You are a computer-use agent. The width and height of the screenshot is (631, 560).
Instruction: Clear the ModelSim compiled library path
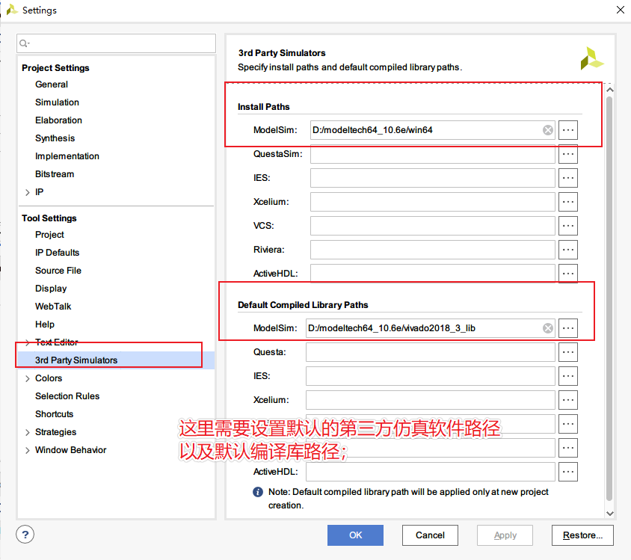pyautogui.click(x=548, y=328)
